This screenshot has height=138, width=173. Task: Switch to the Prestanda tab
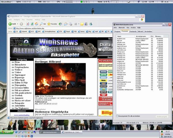click(x=133, y=31)
